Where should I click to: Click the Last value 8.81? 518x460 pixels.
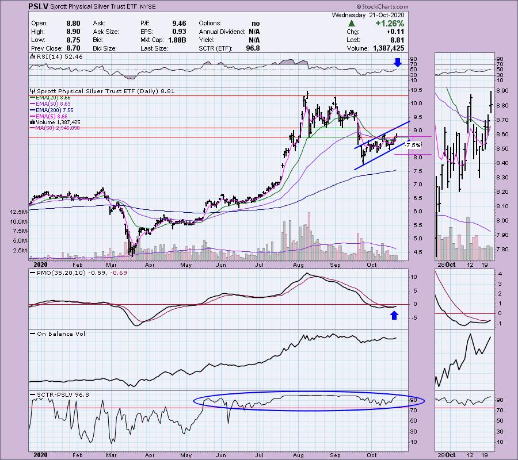pyautogui.click(x=397, y=40)
